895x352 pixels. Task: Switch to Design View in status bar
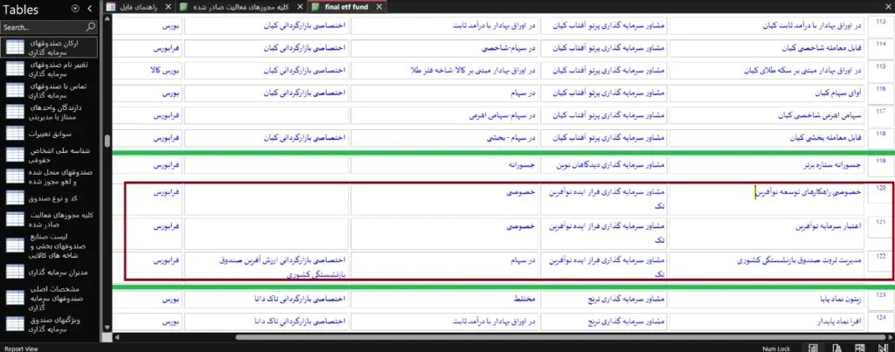tap(883, 348)
